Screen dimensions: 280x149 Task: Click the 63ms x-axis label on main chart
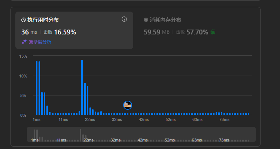[197, 119]
